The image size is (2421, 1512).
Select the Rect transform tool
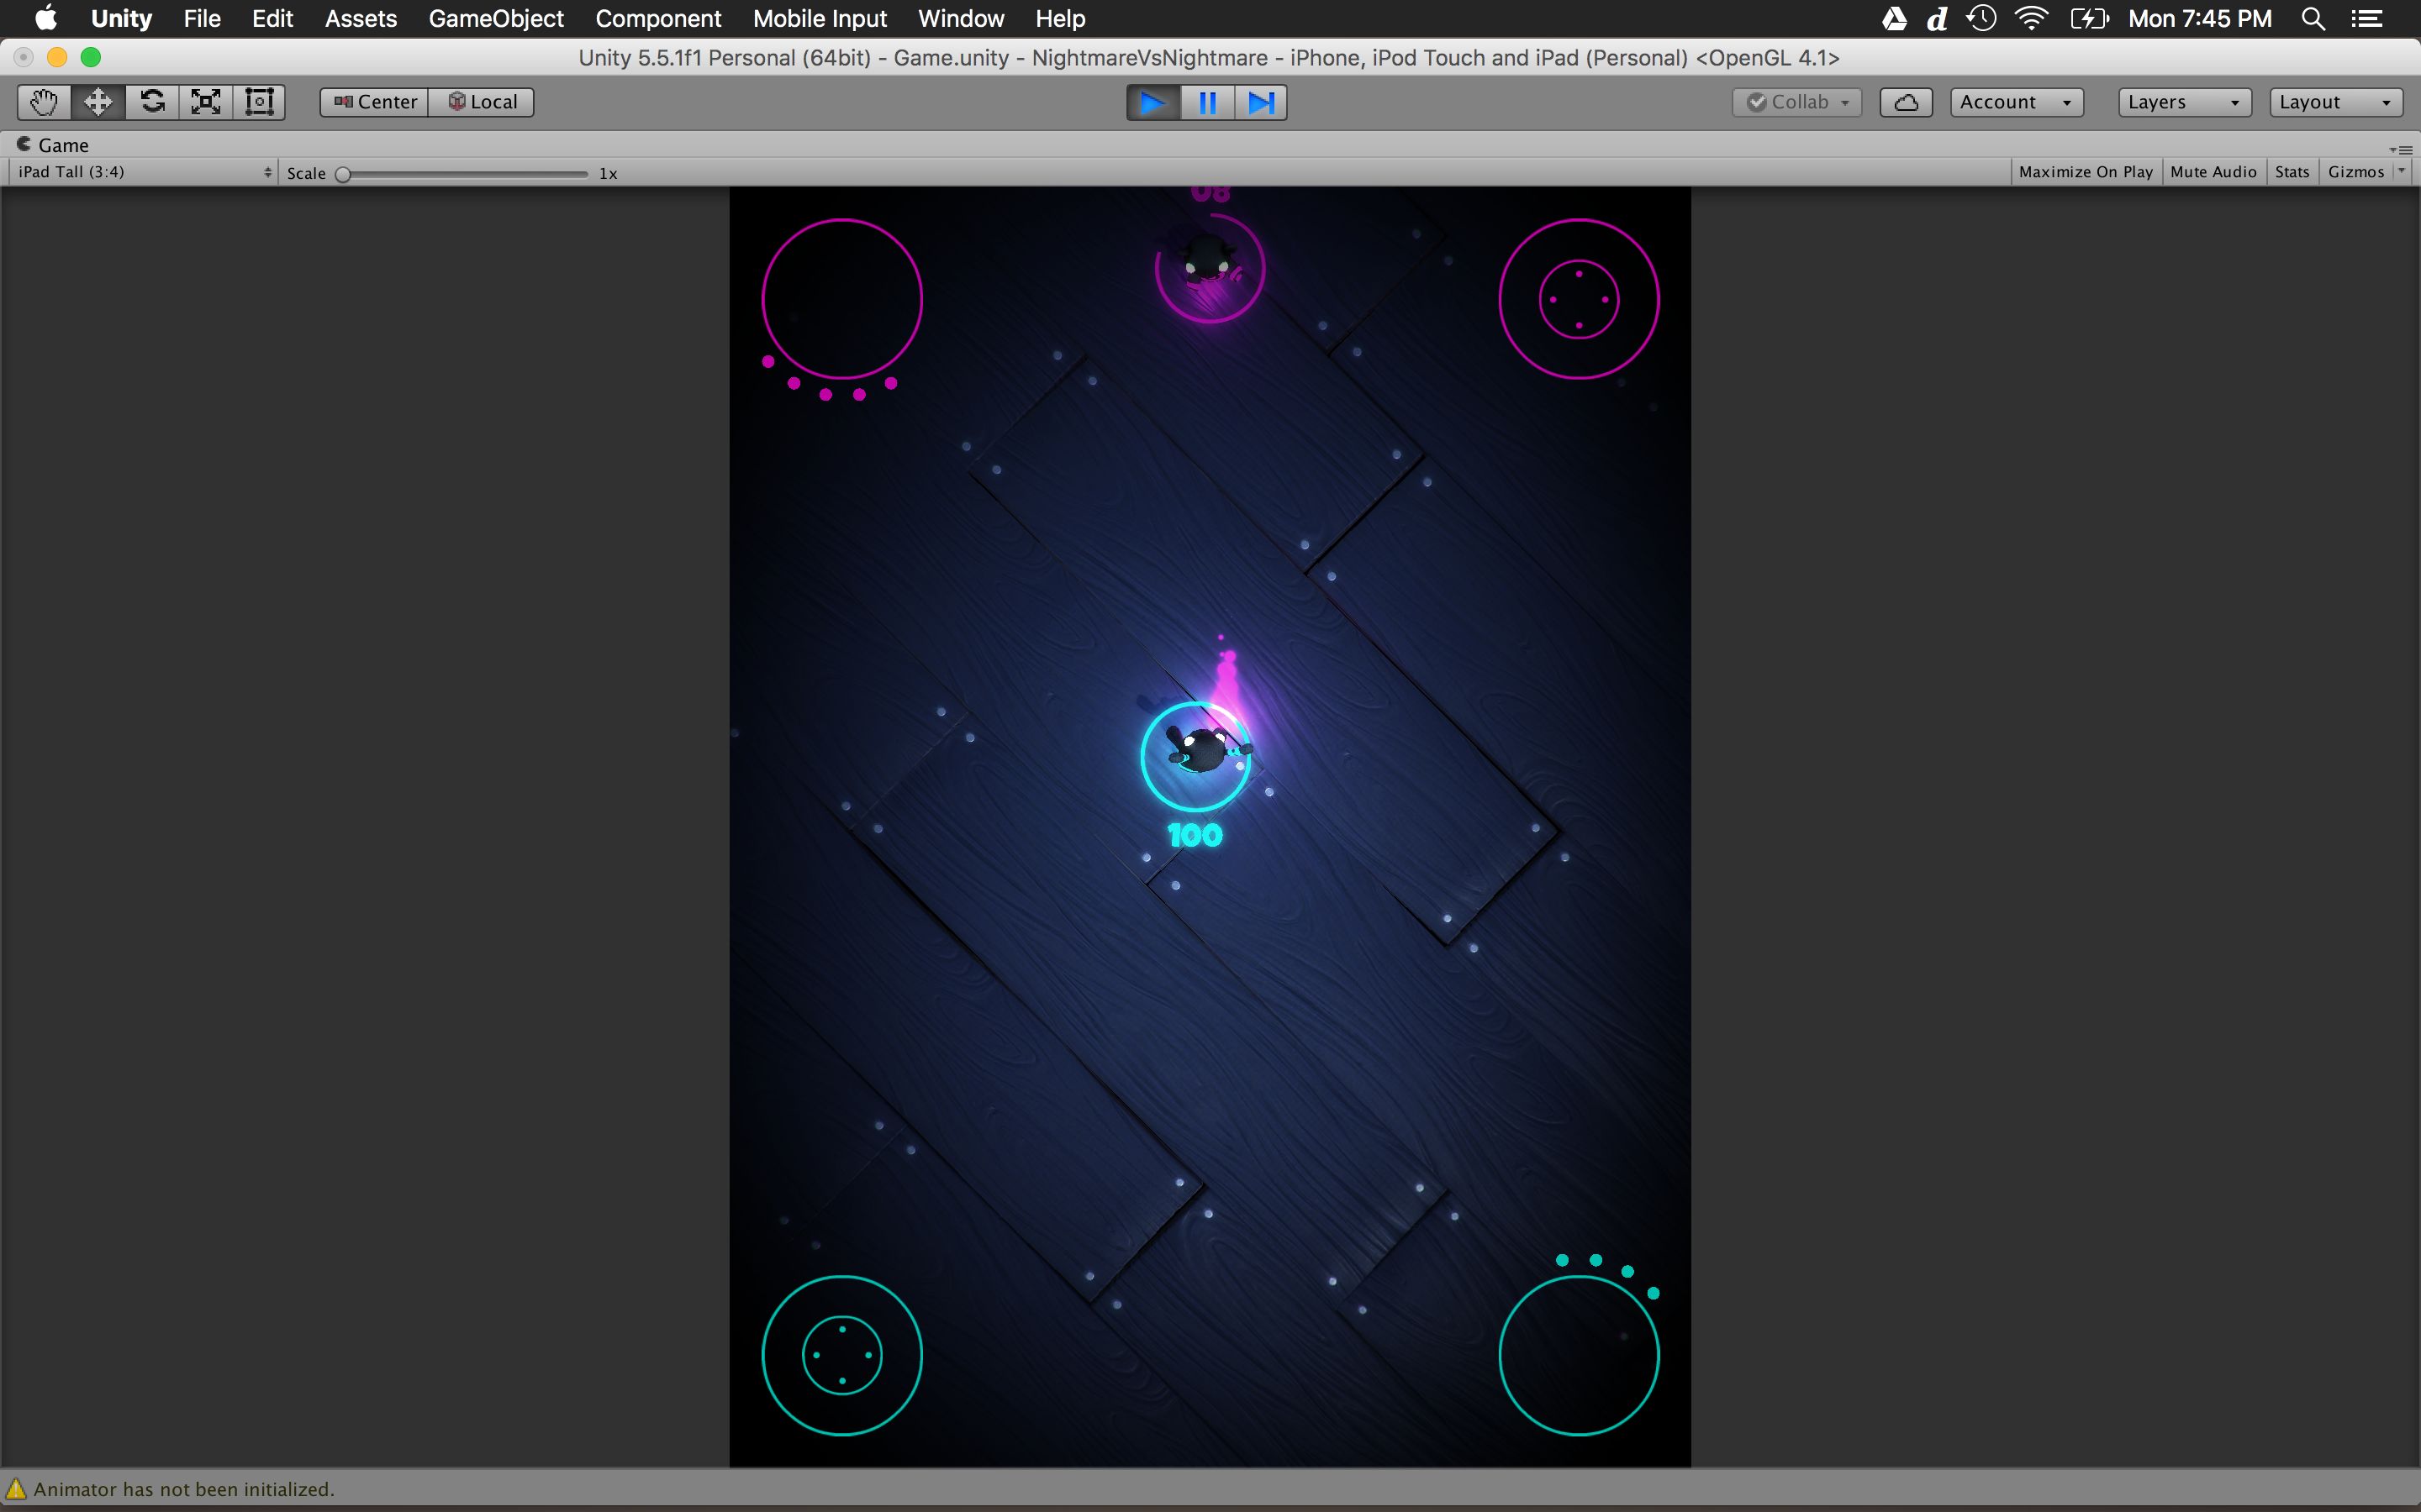[259, 102]
